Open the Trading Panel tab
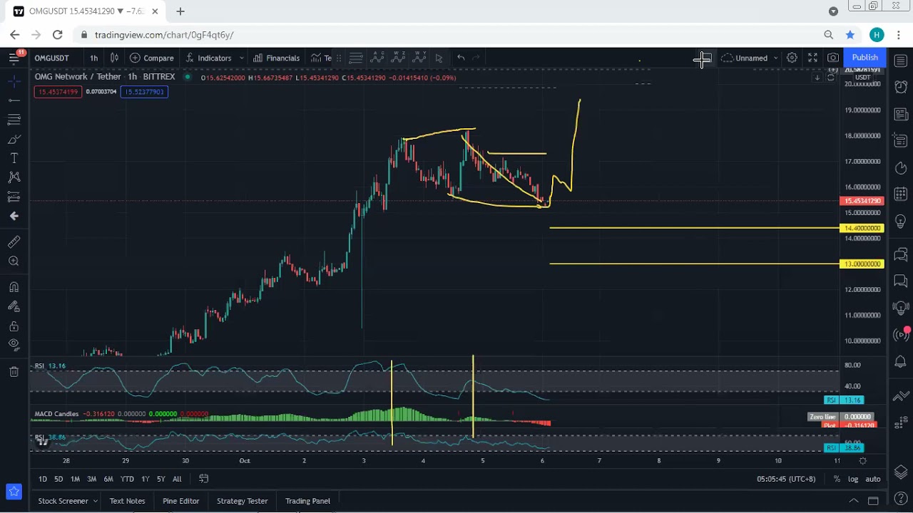Viewport: 913px width, 513px height. pos(307,501)
